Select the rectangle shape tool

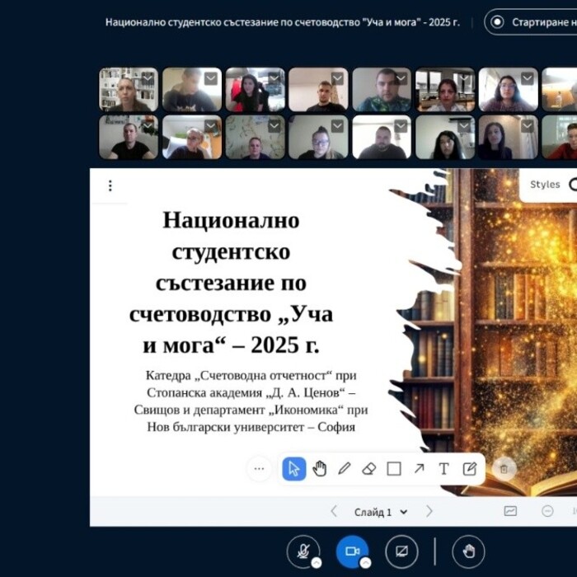coord(394,469)
